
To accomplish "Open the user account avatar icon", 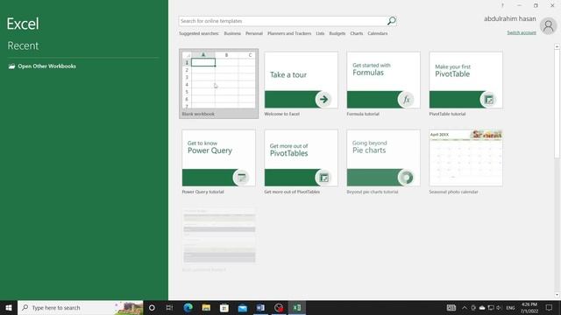I will pos(548,25).
